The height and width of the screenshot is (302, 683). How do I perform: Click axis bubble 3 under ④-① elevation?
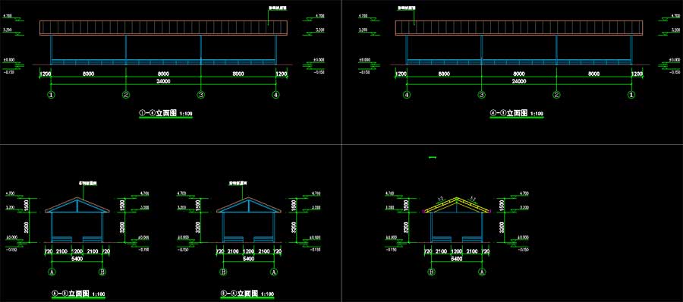[482, 95]
